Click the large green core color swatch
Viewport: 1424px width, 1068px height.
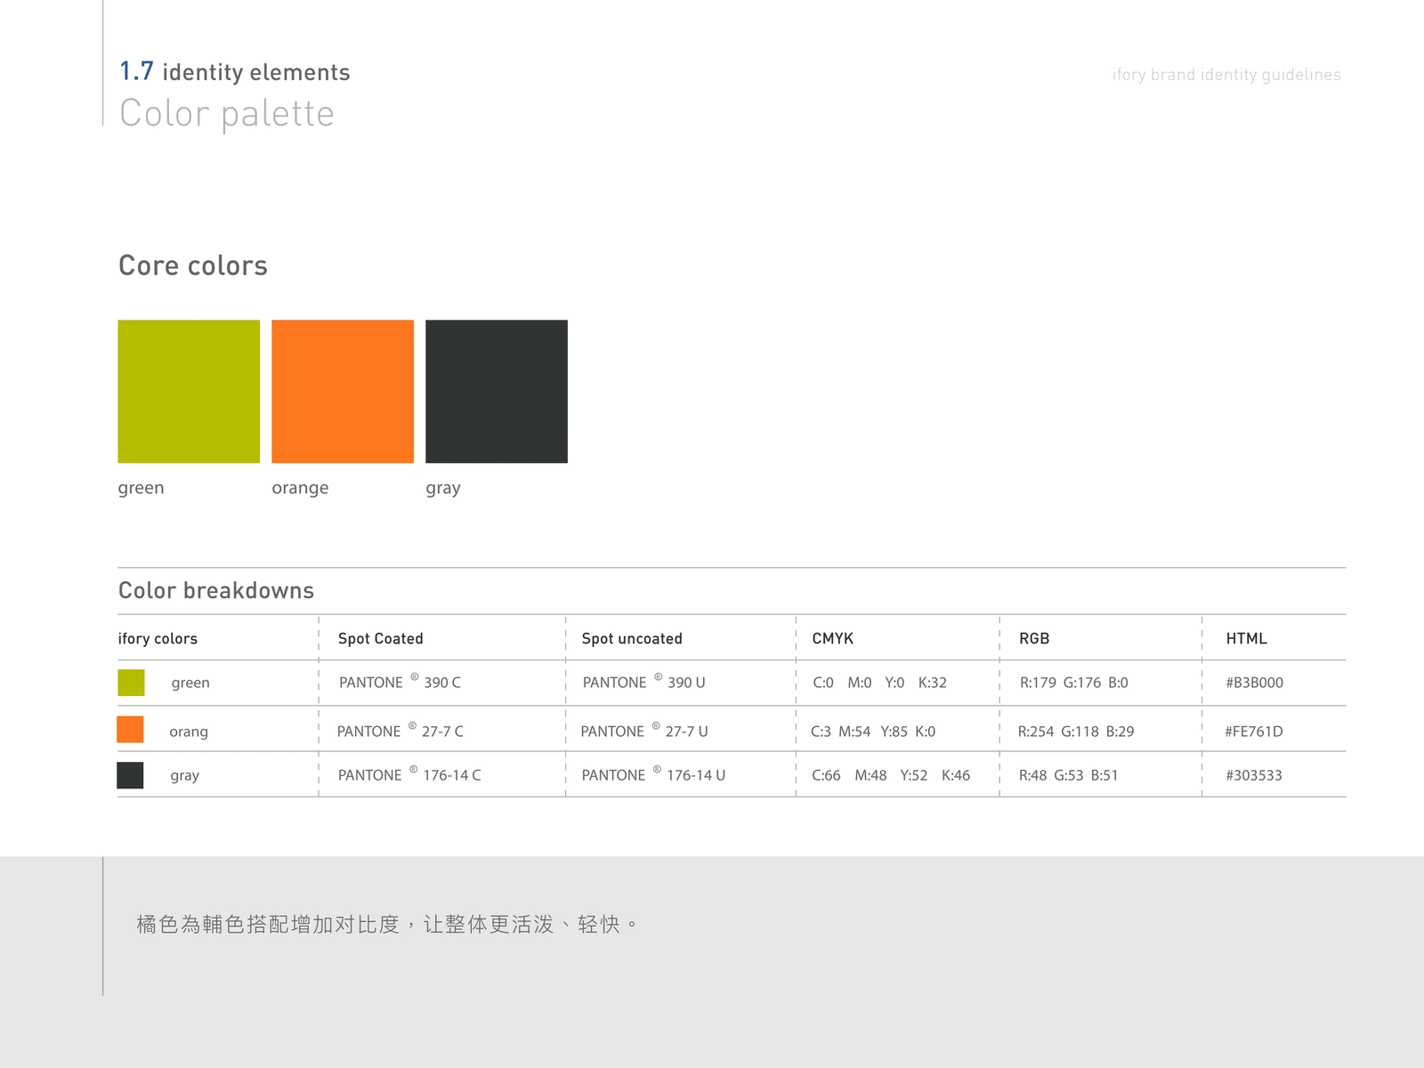(189, 392)
